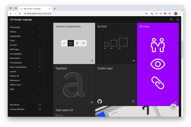Close the IBM Design Language tab

tap(49, 9)
